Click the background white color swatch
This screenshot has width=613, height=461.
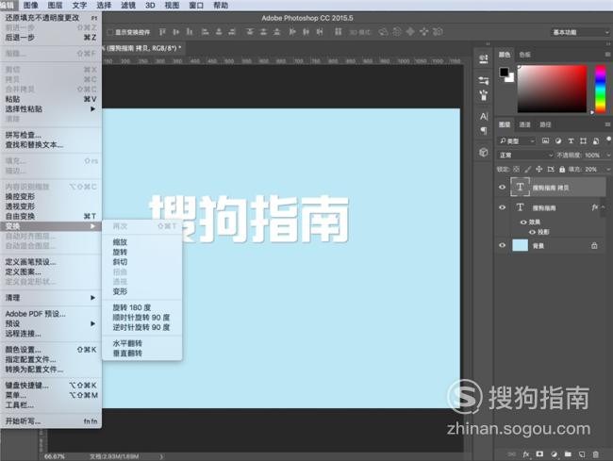click(510, 78)
